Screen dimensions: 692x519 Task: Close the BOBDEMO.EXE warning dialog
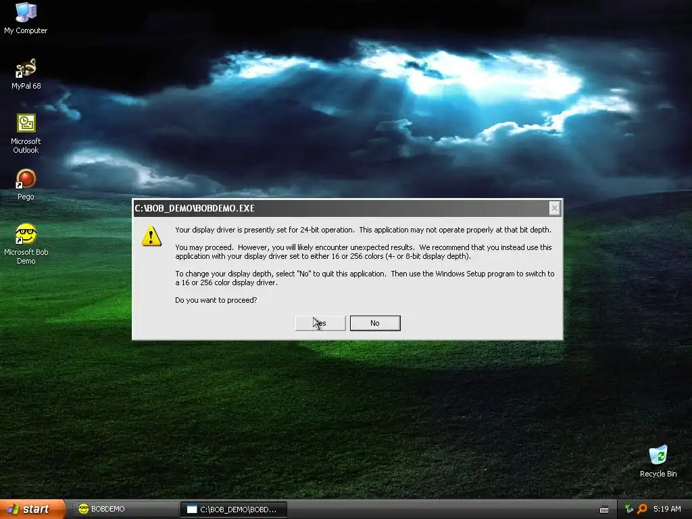coord(555,208)
